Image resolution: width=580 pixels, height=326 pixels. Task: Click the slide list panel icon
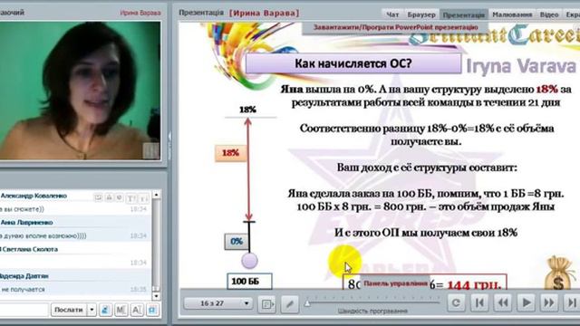pos(267,304)
